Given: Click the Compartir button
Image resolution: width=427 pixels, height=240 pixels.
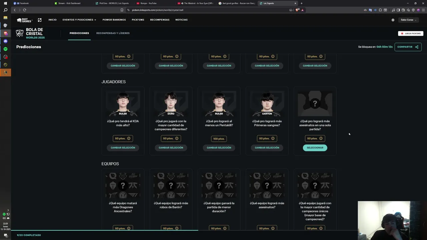Looking at the screenshot, I should pos(408,47).
